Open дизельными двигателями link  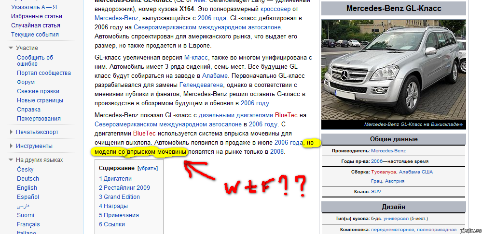(236, 115)
